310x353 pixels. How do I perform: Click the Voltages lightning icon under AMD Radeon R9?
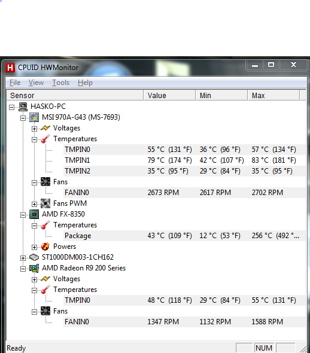[45, 279]
